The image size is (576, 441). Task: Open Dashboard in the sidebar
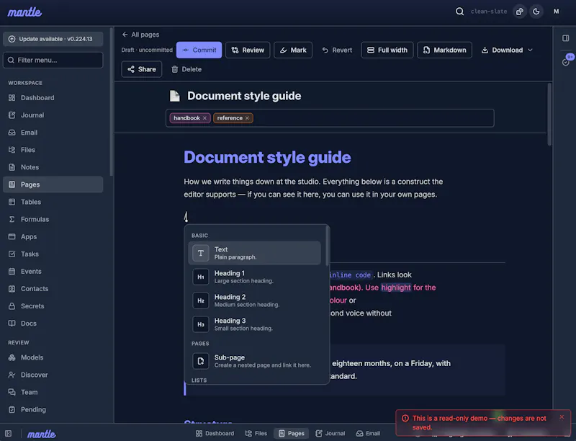click(53, 98)
